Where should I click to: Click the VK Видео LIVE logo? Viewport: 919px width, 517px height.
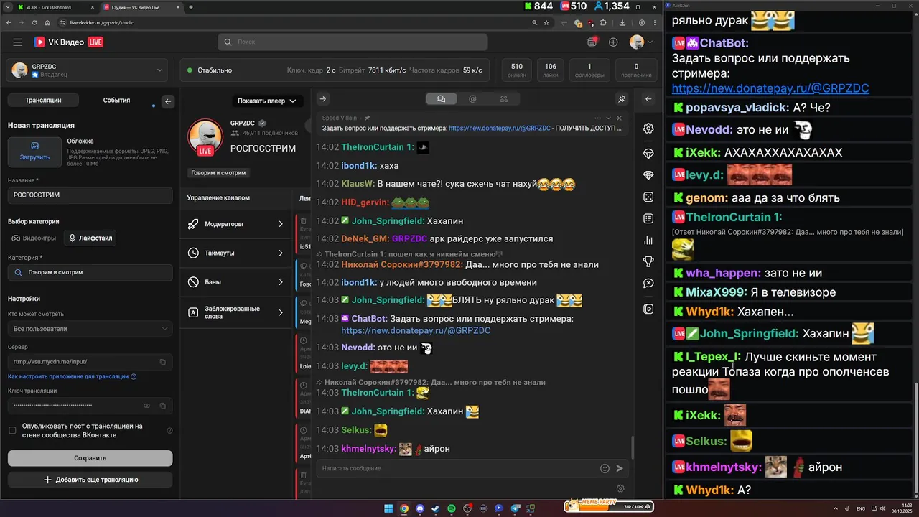[68, 42]
